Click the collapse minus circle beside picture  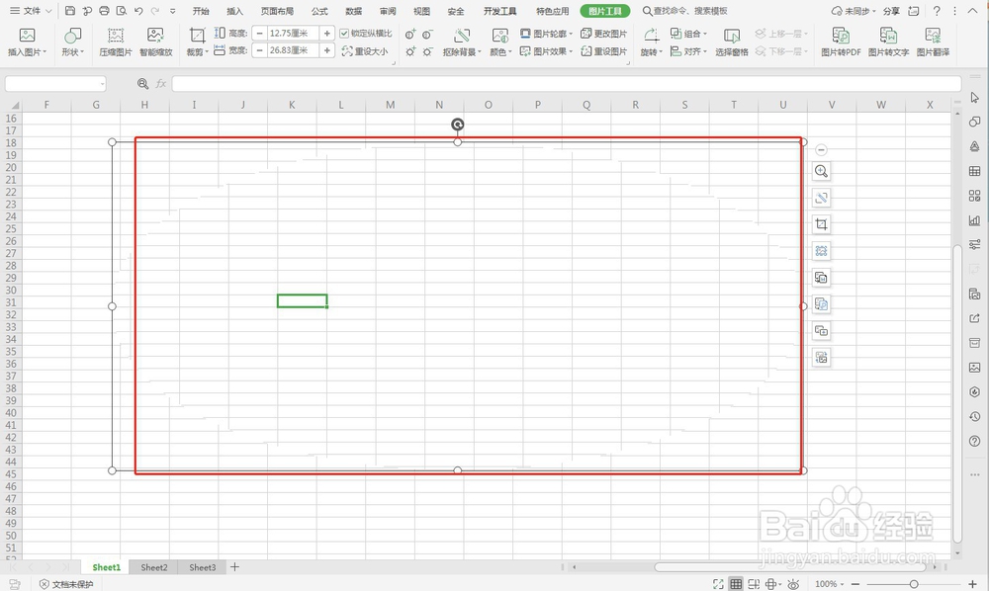821,149
